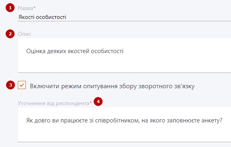Click the blank area under the description text
The image size is (231, 147).
[x=124, y=64]
